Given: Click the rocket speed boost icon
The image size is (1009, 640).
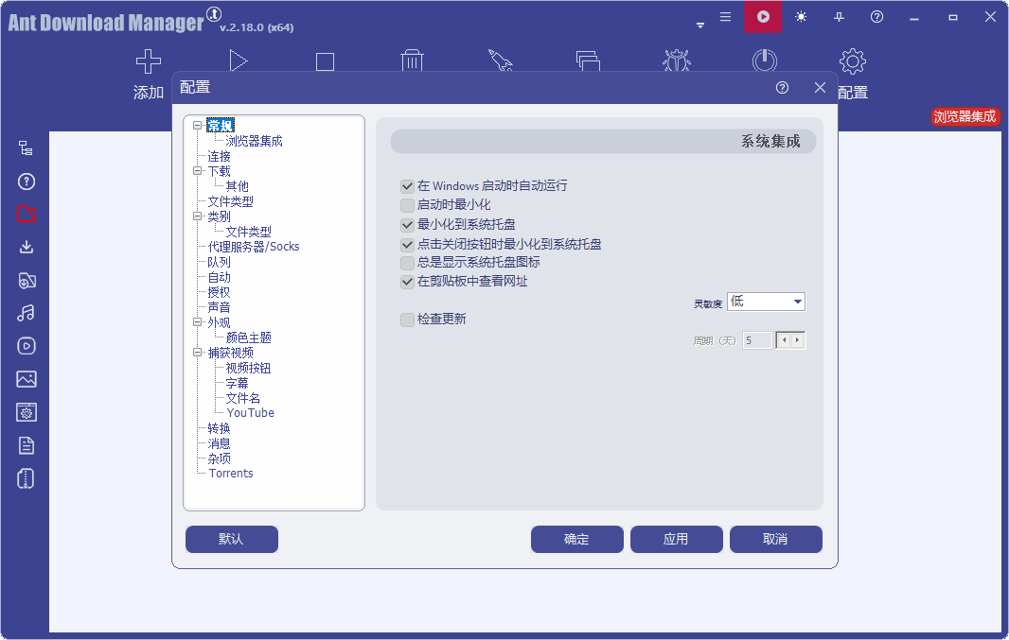Looking at the screenshot, I should [500, 61].
